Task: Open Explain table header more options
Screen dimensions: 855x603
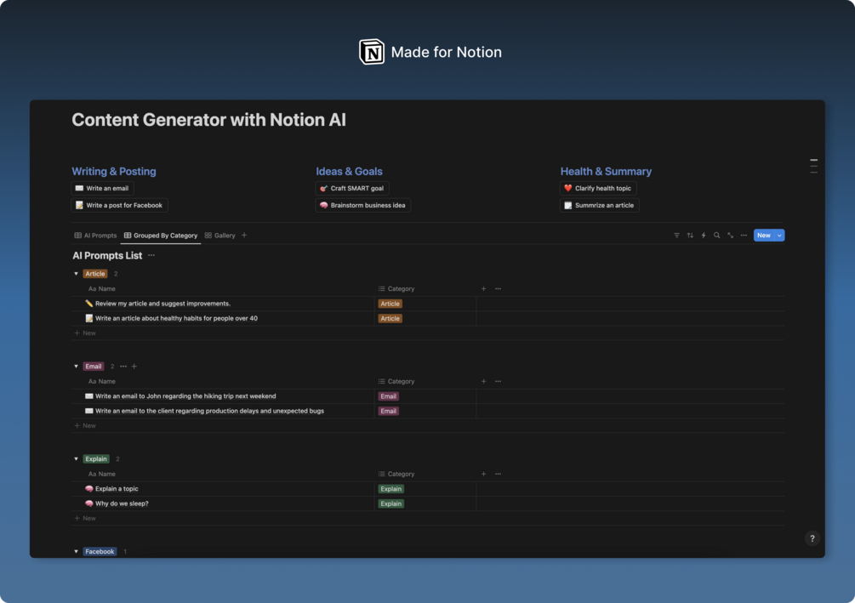Action: click(498, 475)
